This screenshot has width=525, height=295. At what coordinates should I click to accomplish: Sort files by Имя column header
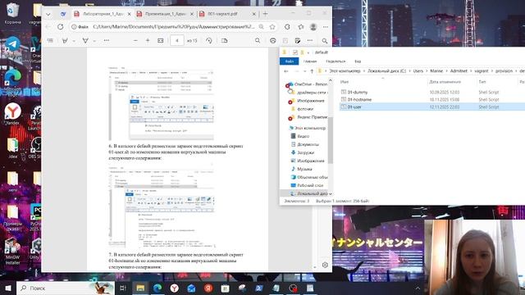pyautogui.click(x=345, y=82)
